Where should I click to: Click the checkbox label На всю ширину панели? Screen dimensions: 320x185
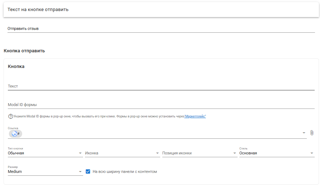(x=125, y=171)
